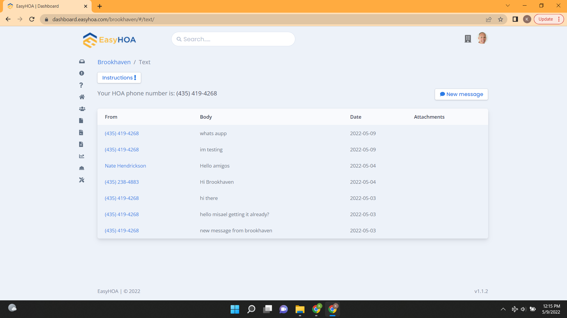This screenshot has width=567, height=318.
Task: Click the Date column header to sort
Action: 356,117
